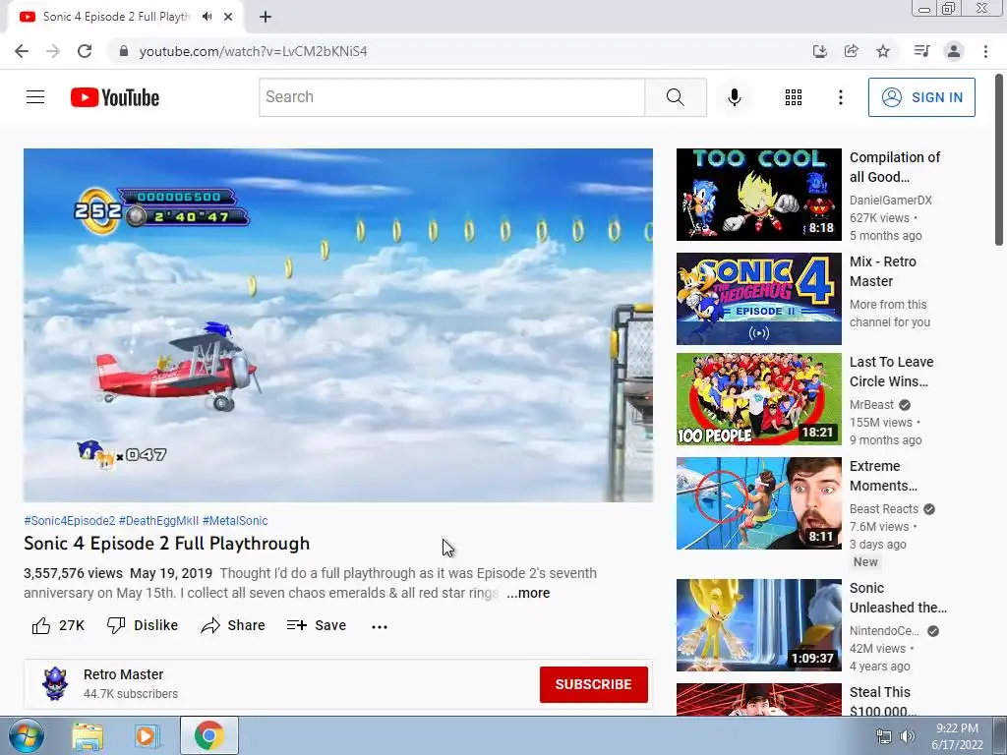Open Windows Explorer from taskbar
The width and height of the screenshot is (1007, 755).
coord(88,736)
